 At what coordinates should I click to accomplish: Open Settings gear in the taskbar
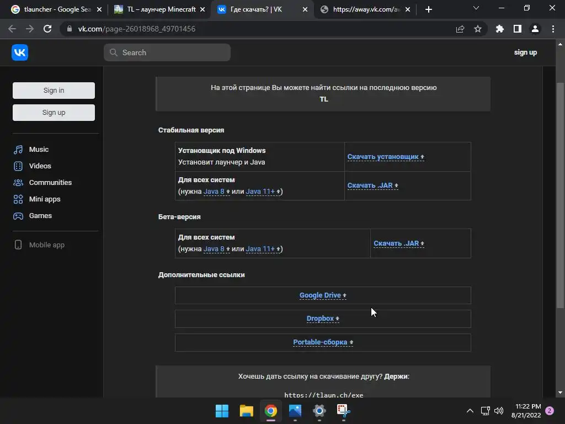click(x=319, y=411)
